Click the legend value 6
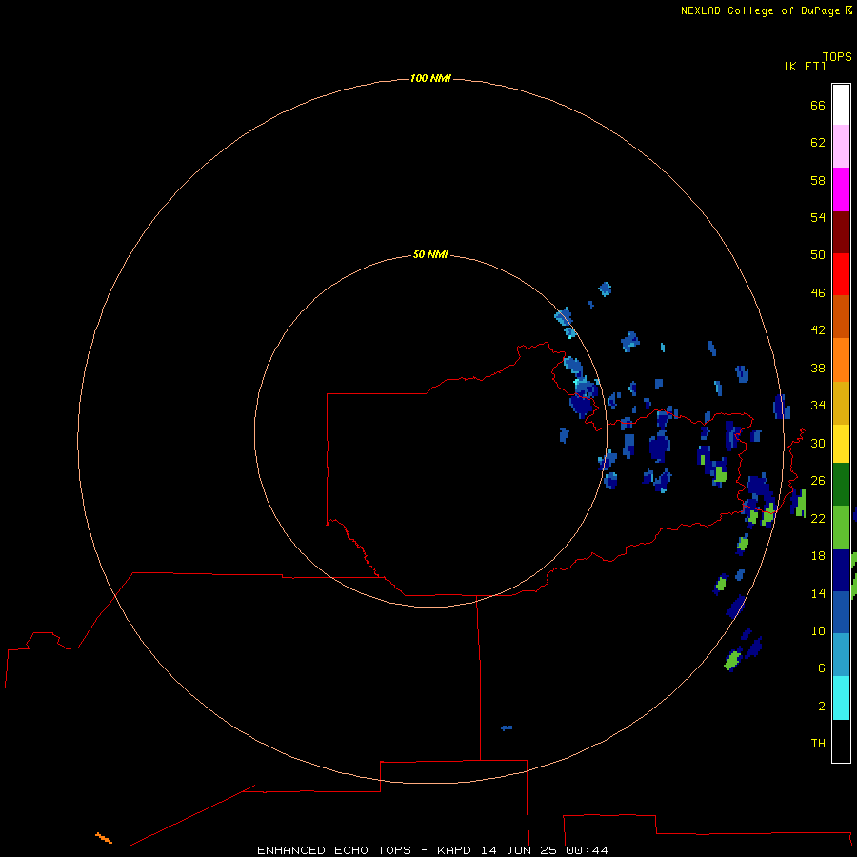The width and height of the screenshot is (857, 857). [822, 668]
